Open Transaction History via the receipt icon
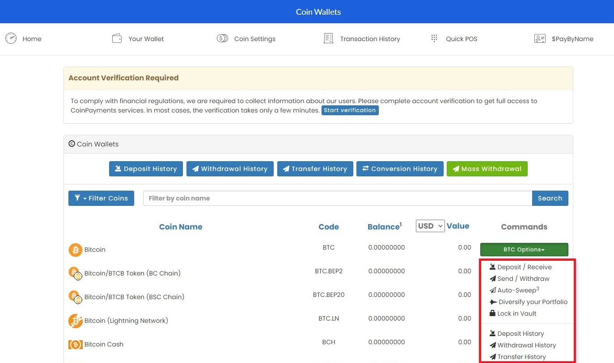614x363 pixels. (328, 38)
